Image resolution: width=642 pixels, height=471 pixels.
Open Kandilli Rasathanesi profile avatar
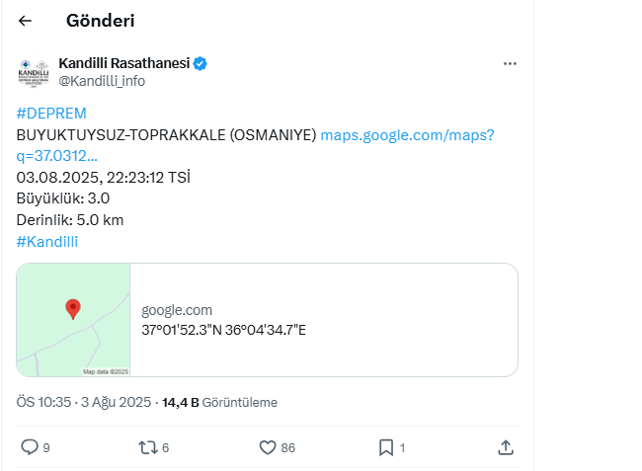tap(34, 72)
